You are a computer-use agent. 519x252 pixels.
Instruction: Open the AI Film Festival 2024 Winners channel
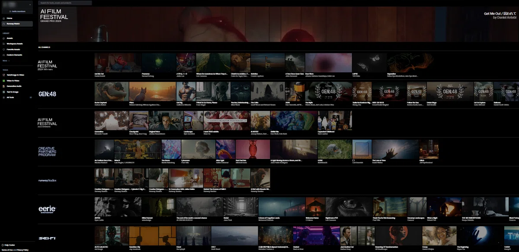pos(48,65)
